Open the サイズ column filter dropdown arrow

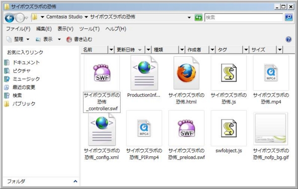(280, 50)
